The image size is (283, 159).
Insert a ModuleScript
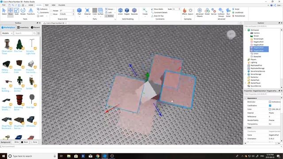point(238,16)
